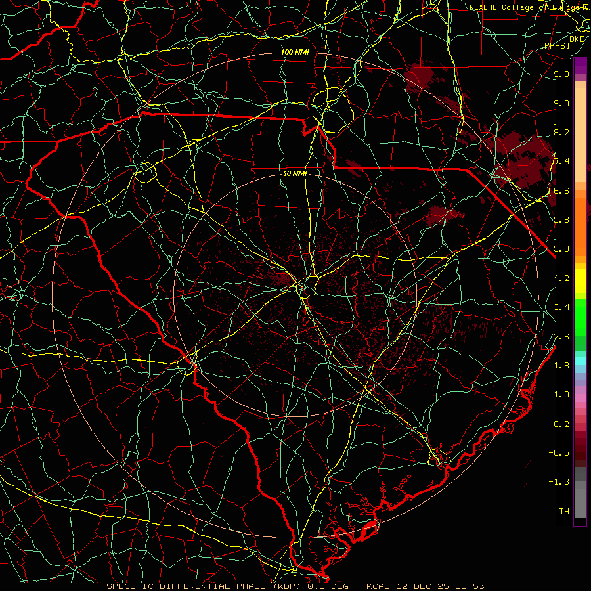Click the 100 NMI range ring label
Viewport: 591px width, 591px height.
[295, 52]
